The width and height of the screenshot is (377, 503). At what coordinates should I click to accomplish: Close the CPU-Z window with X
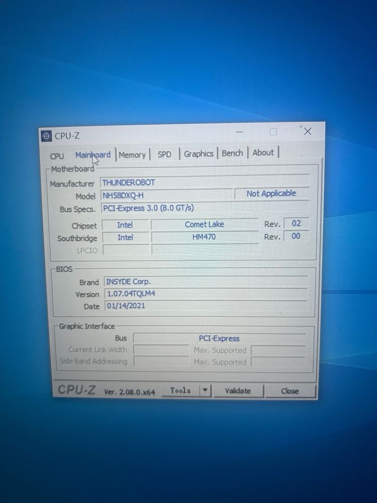coord(307,131)
